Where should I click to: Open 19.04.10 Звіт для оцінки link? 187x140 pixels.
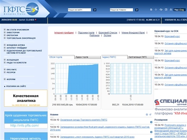pos(171,52)
